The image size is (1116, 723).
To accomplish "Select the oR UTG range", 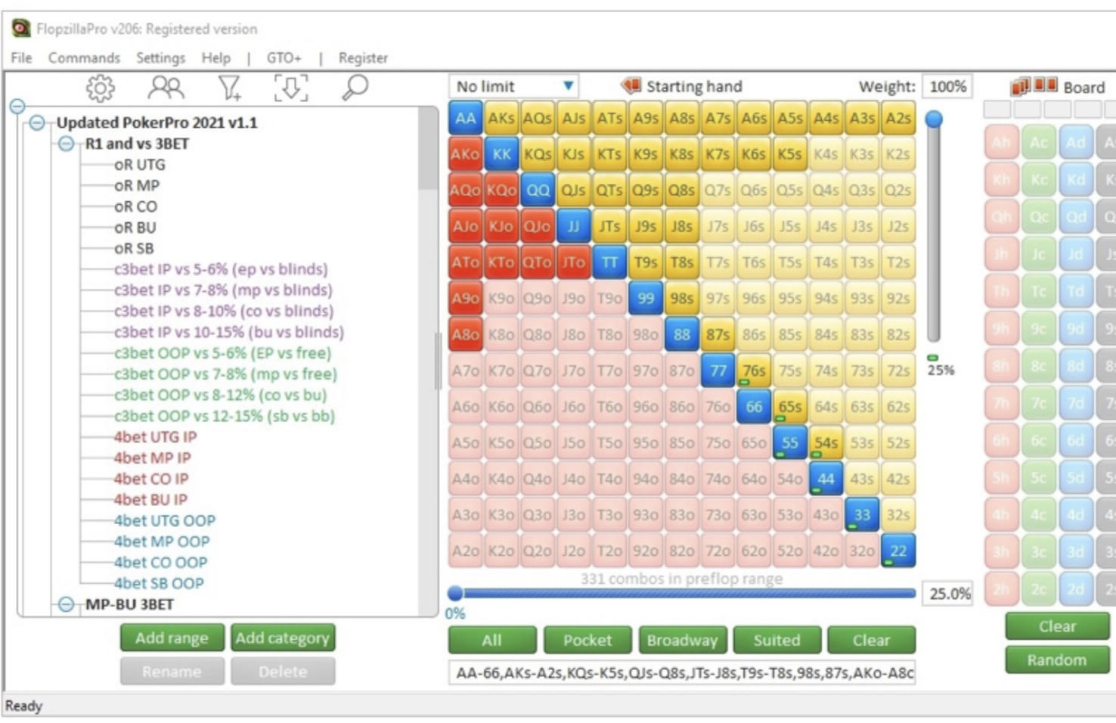I will [140, 164].
